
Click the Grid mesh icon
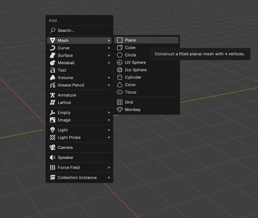pyautogui.click(x=120, y=102)
